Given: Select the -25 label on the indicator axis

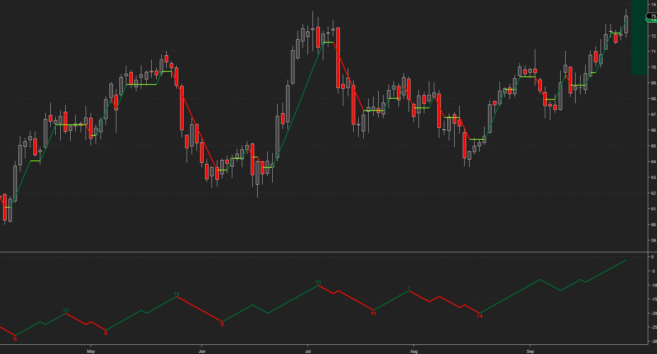Looking at the screenshot, I should pyautogui.click(x=653, y=327).
